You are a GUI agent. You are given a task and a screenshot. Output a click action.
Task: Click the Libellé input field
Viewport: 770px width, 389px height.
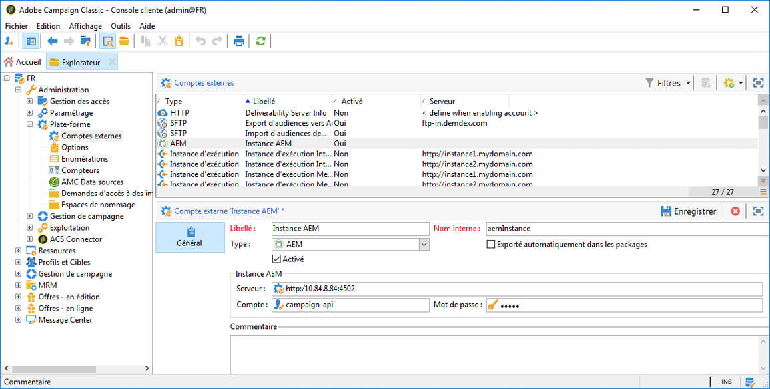click(x=350, y=229)
